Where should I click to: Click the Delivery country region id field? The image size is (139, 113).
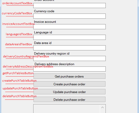click(69, 58)
